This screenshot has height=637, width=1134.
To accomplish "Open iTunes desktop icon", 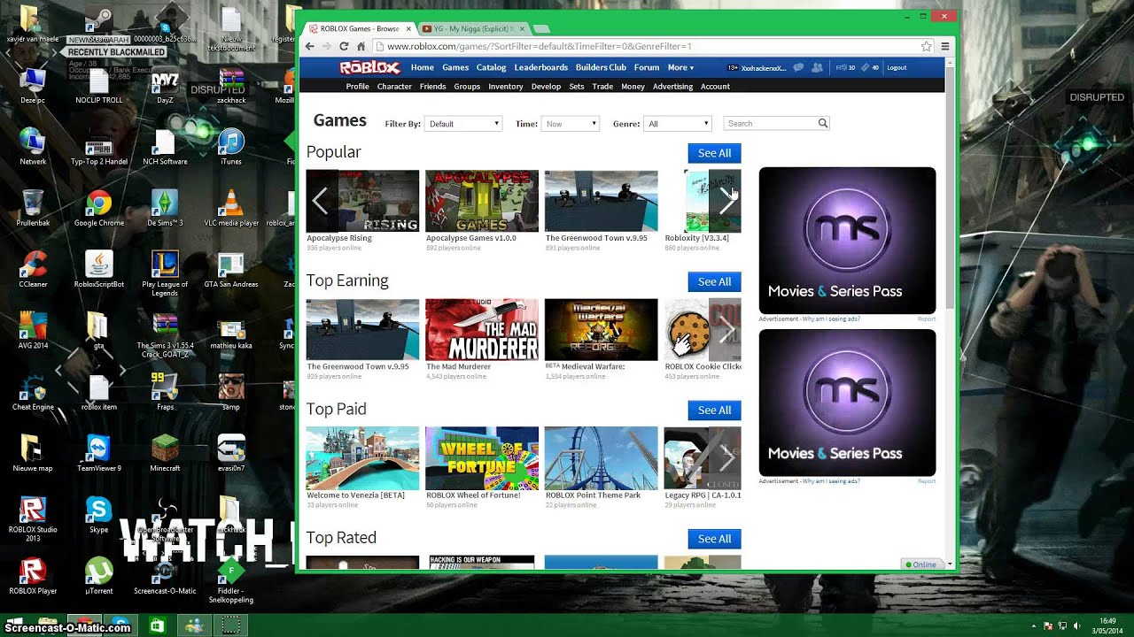I will click(x=230, y=146).
